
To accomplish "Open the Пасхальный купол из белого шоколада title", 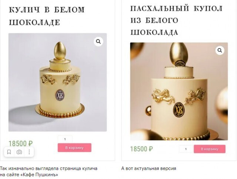I will click(x=176, y=20).
